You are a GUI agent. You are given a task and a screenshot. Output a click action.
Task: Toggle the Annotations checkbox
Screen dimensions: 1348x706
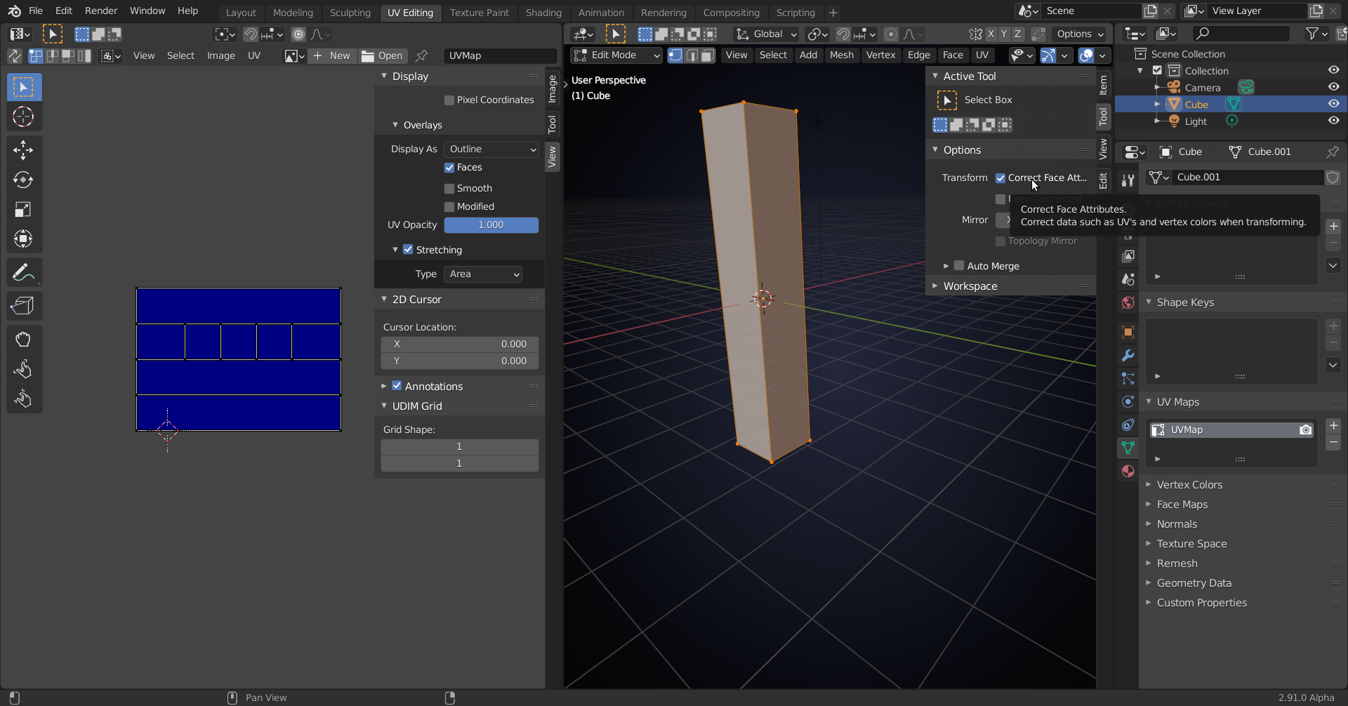pos(397,386)
